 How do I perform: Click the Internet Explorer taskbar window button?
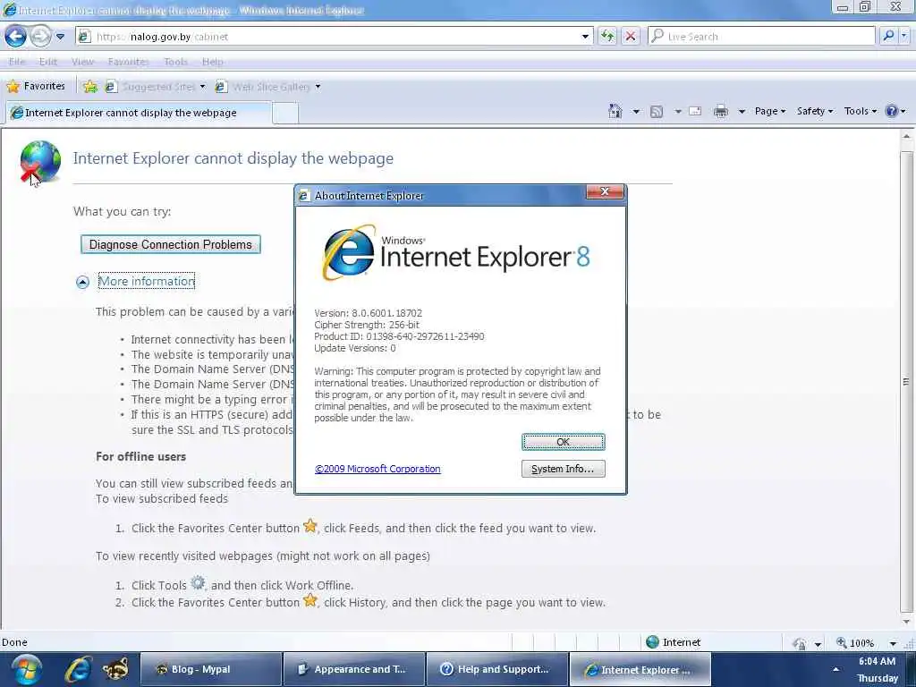tap(640, 669)
